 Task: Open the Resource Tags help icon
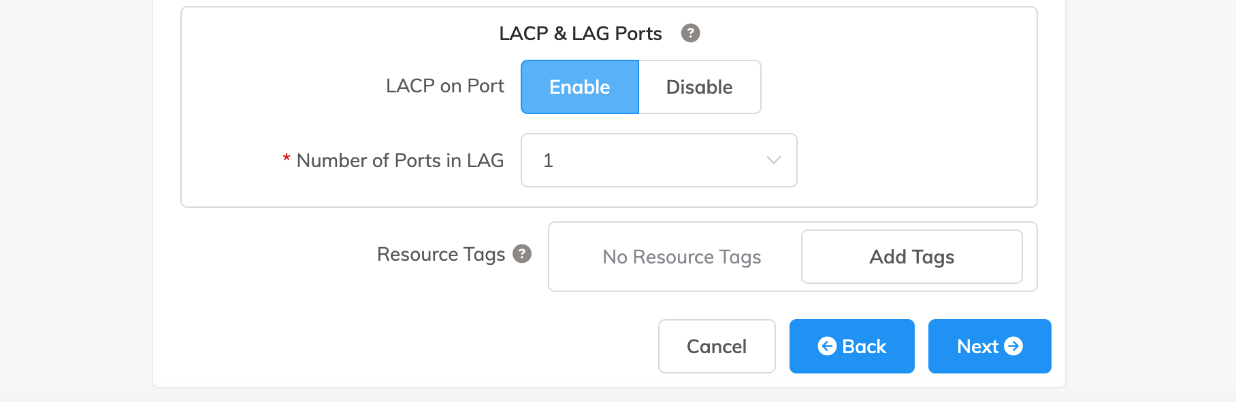point(522,254)
